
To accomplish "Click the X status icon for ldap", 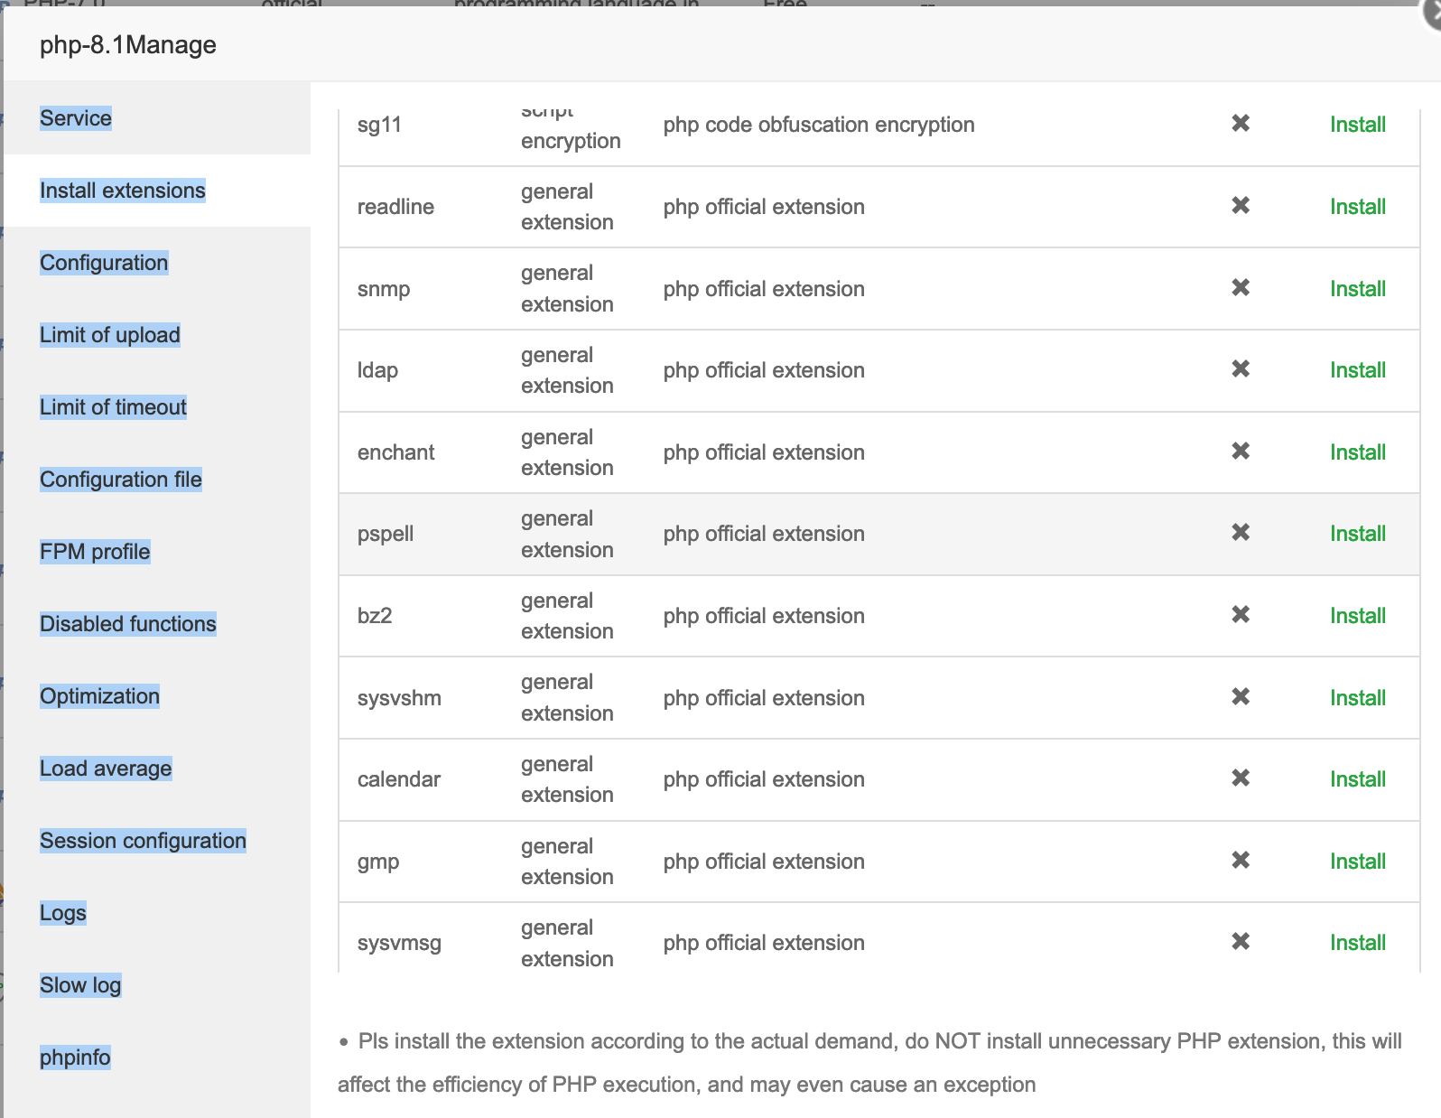I will coord(1241,369).
